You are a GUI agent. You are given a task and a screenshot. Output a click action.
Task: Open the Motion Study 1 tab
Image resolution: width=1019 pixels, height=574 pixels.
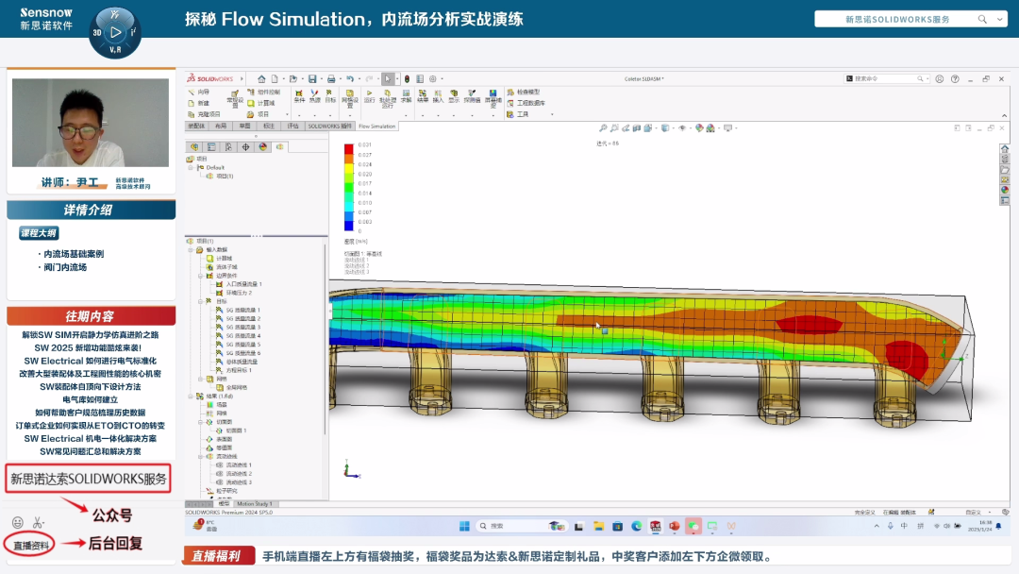pyautogui.click(x=253, y=503)
